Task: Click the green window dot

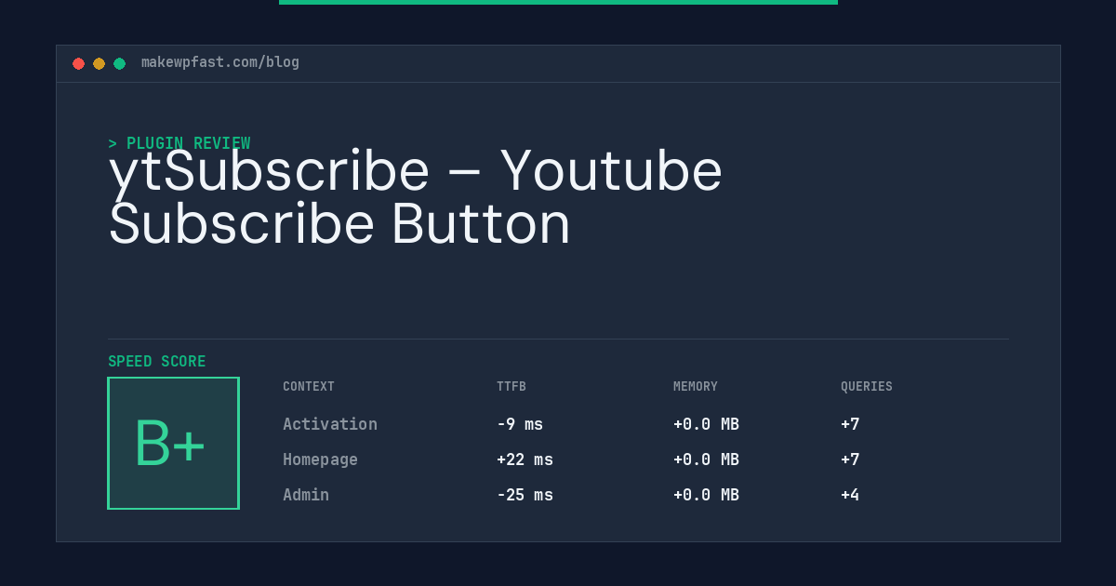Action: point(119,63)
